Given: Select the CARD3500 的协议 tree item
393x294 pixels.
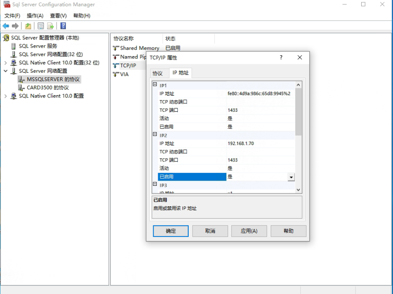Looking at the screenshot, I should pyautogui.click(x=48, y=88).
